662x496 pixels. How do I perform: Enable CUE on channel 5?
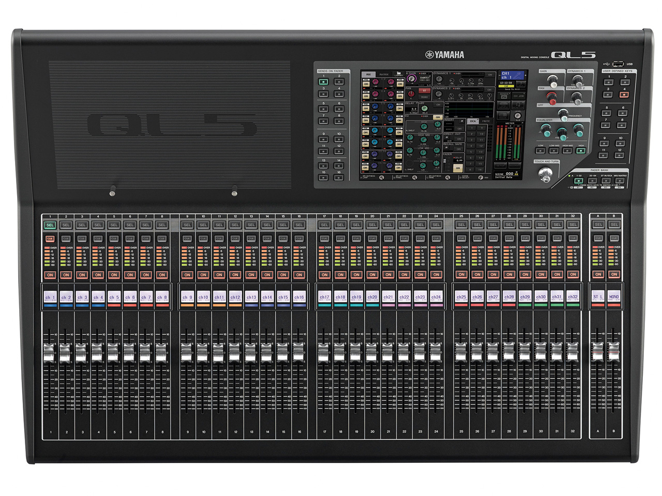click(x=114, y=238)
